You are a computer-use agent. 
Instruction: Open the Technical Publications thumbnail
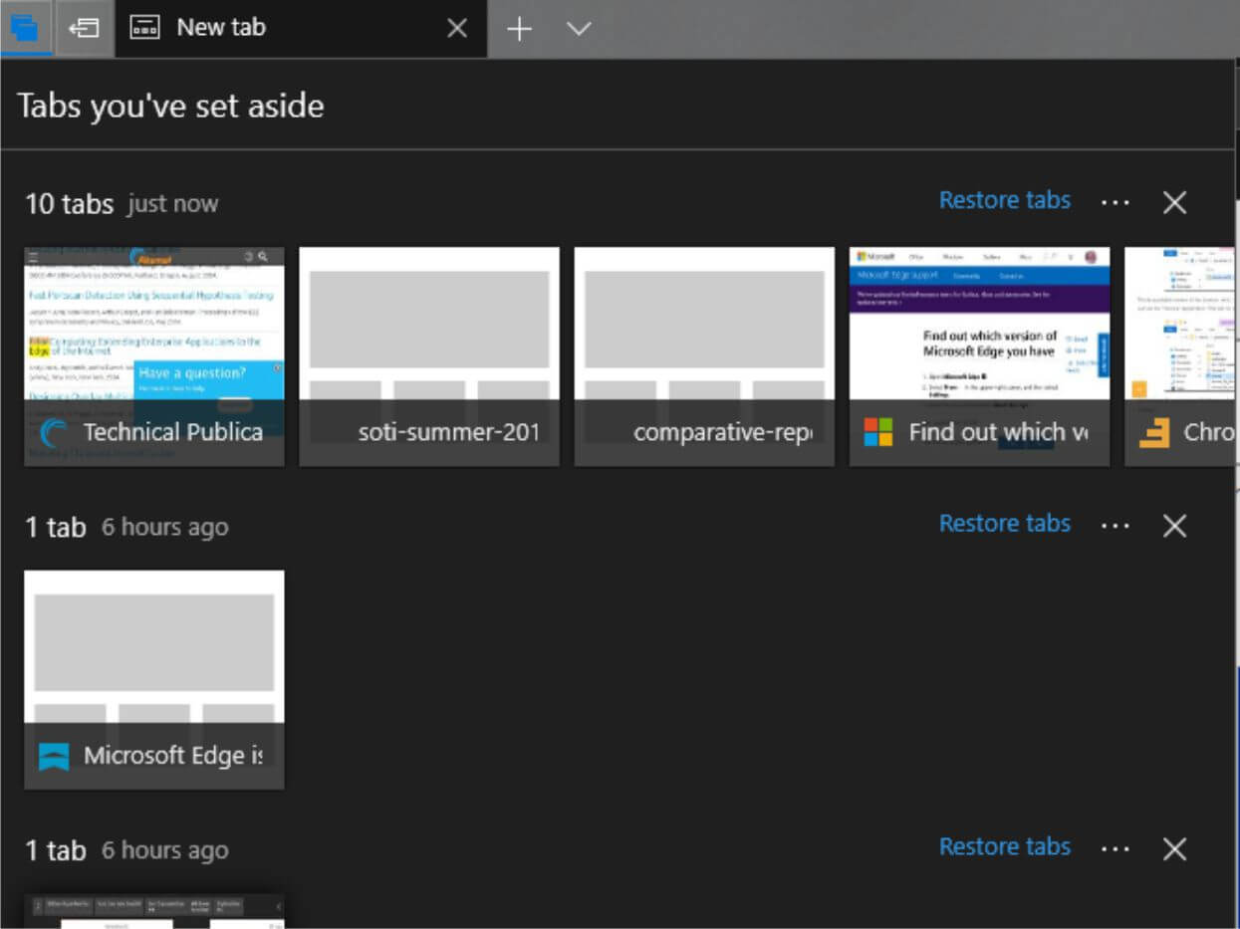click(x=154, y=356)
